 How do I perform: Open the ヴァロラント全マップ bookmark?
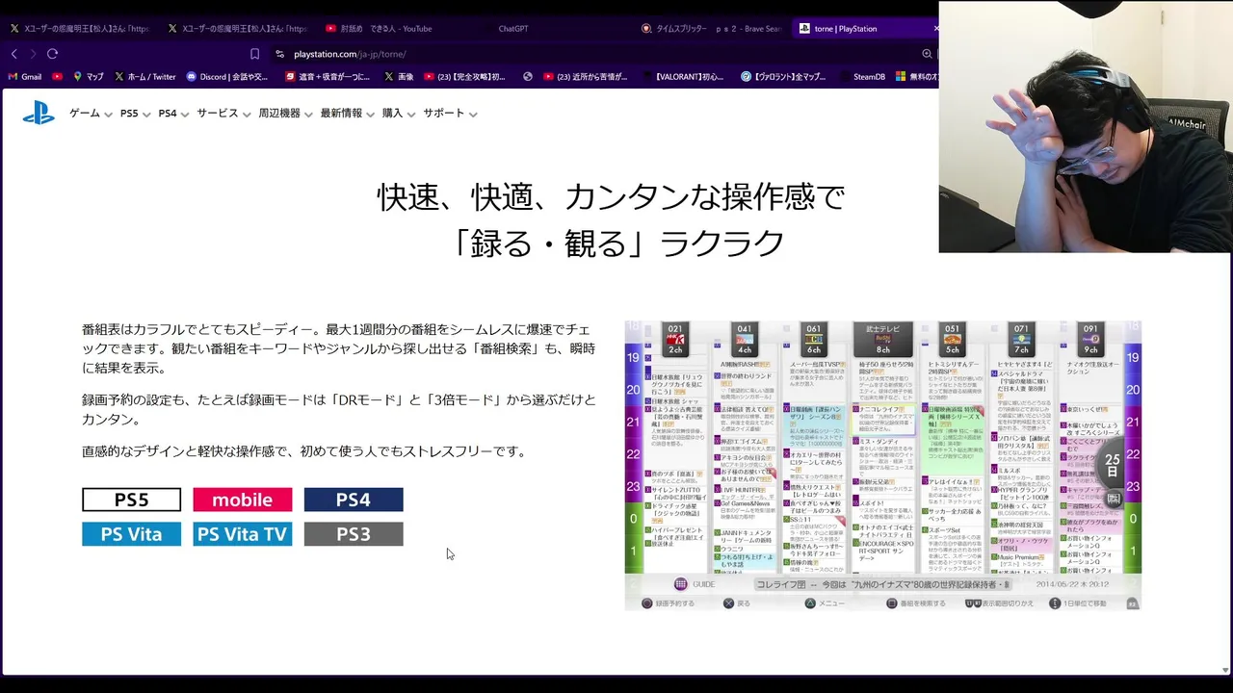(x=783, y=77)
